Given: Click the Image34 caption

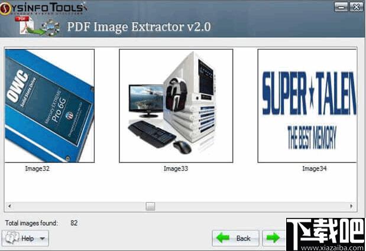Looking at the screenshot, I should click(x=315, y=168).
